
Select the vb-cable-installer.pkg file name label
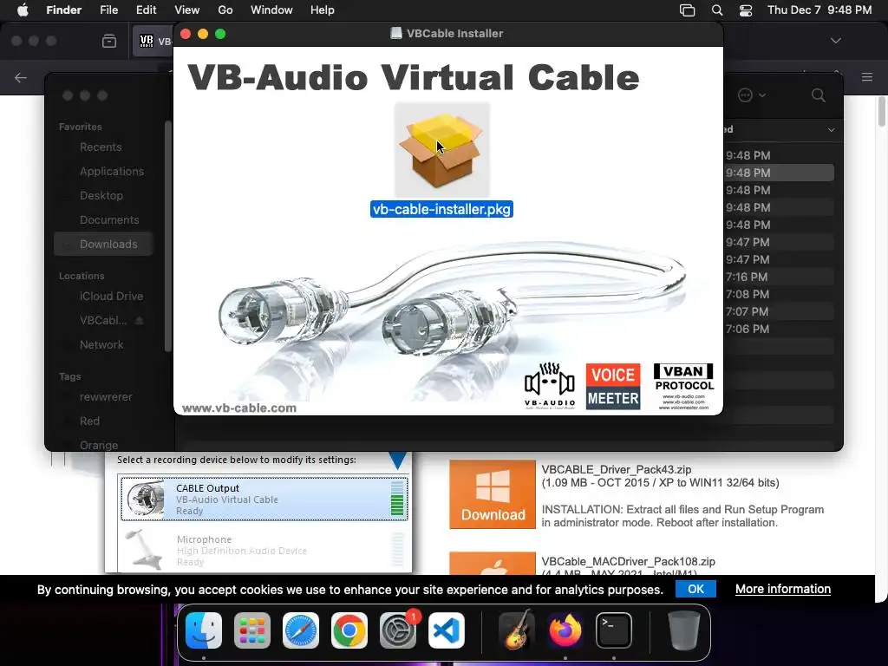441,209
